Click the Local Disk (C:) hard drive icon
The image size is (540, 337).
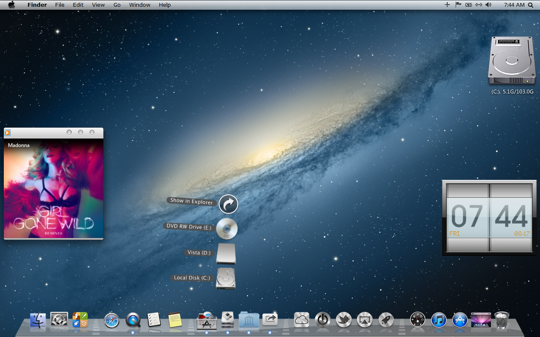click(226, 278)
